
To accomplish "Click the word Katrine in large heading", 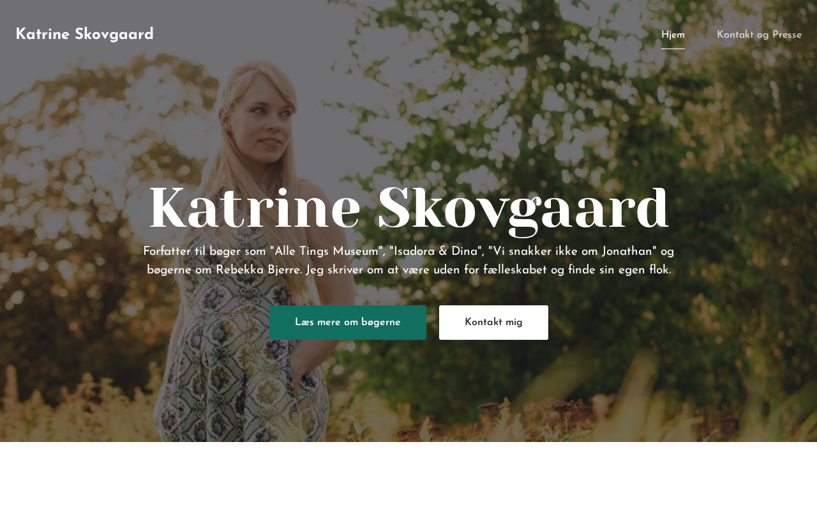I will [255, 208].
